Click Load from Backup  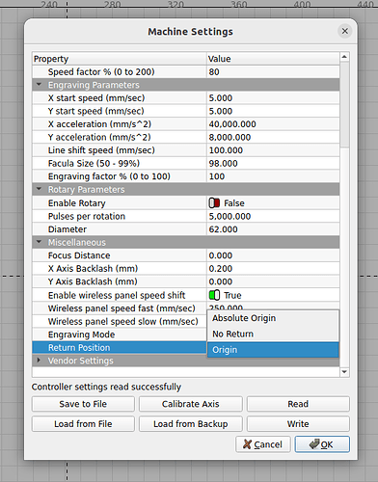click(191, 424)
